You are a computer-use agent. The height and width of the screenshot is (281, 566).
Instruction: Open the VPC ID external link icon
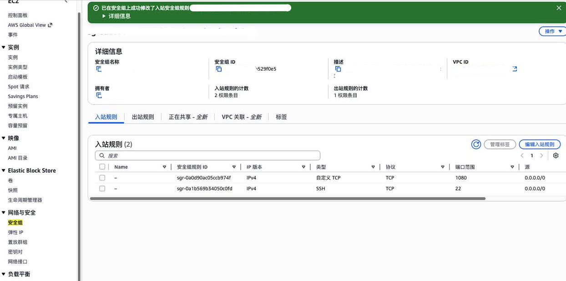[515, 69]
